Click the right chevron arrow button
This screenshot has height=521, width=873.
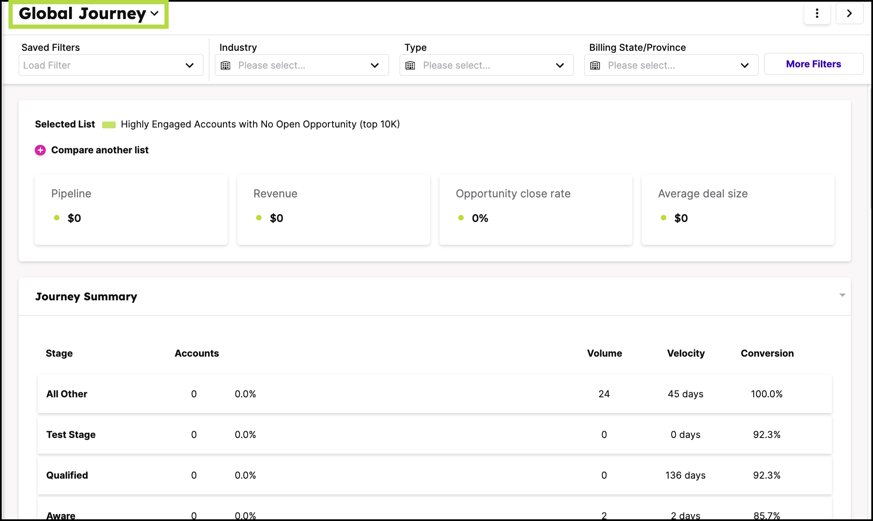click(x=849, y=14)
